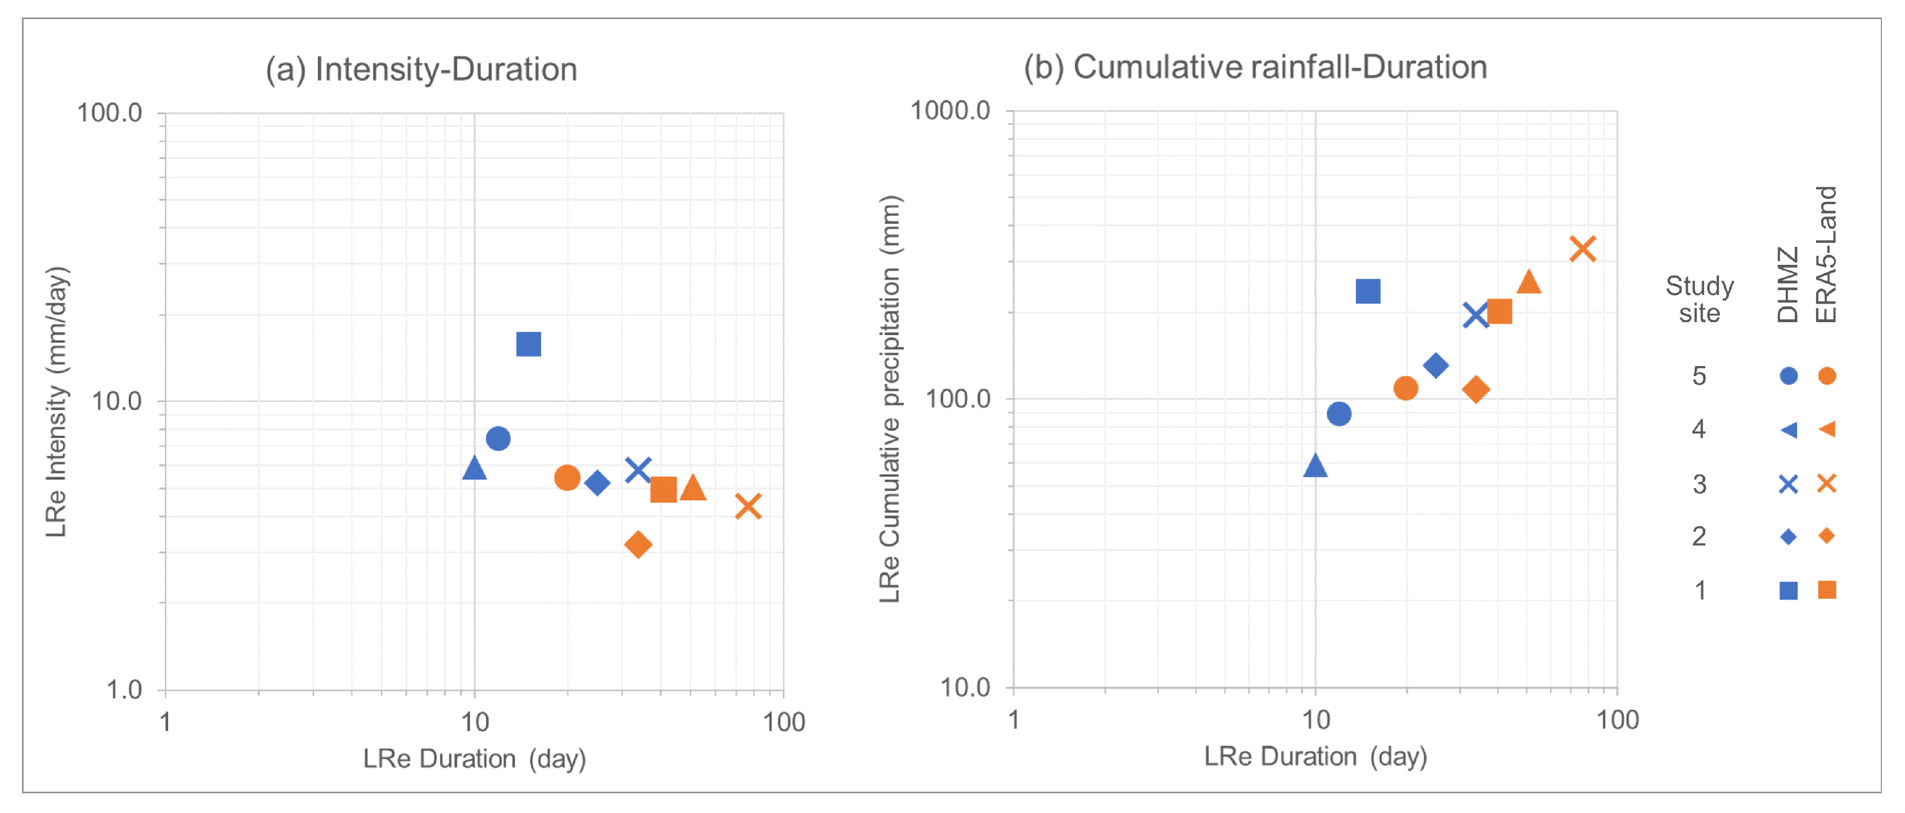The width and height of the screenshot is (1905, 813).
Task: Select the (b) Cumulative rainfall-Duration title
Action: 1255,67
